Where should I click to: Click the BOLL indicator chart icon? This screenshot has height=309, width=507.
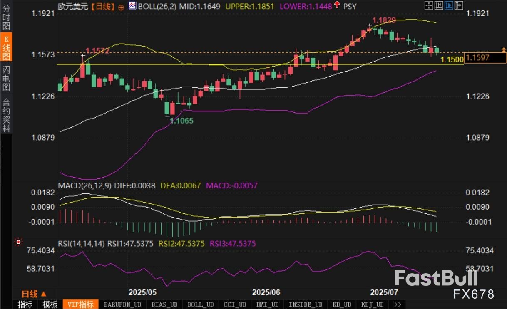(x=132, y=6)
